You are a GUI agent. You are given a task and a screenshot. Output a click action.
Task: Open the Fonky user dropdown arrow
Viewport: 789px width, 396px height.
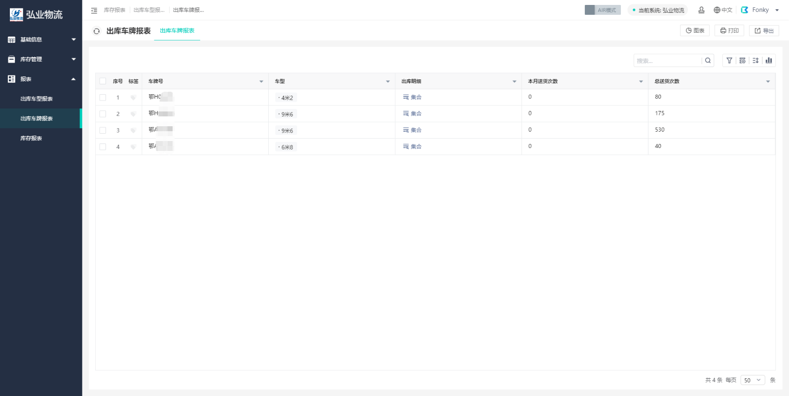(x=777, y=10)
